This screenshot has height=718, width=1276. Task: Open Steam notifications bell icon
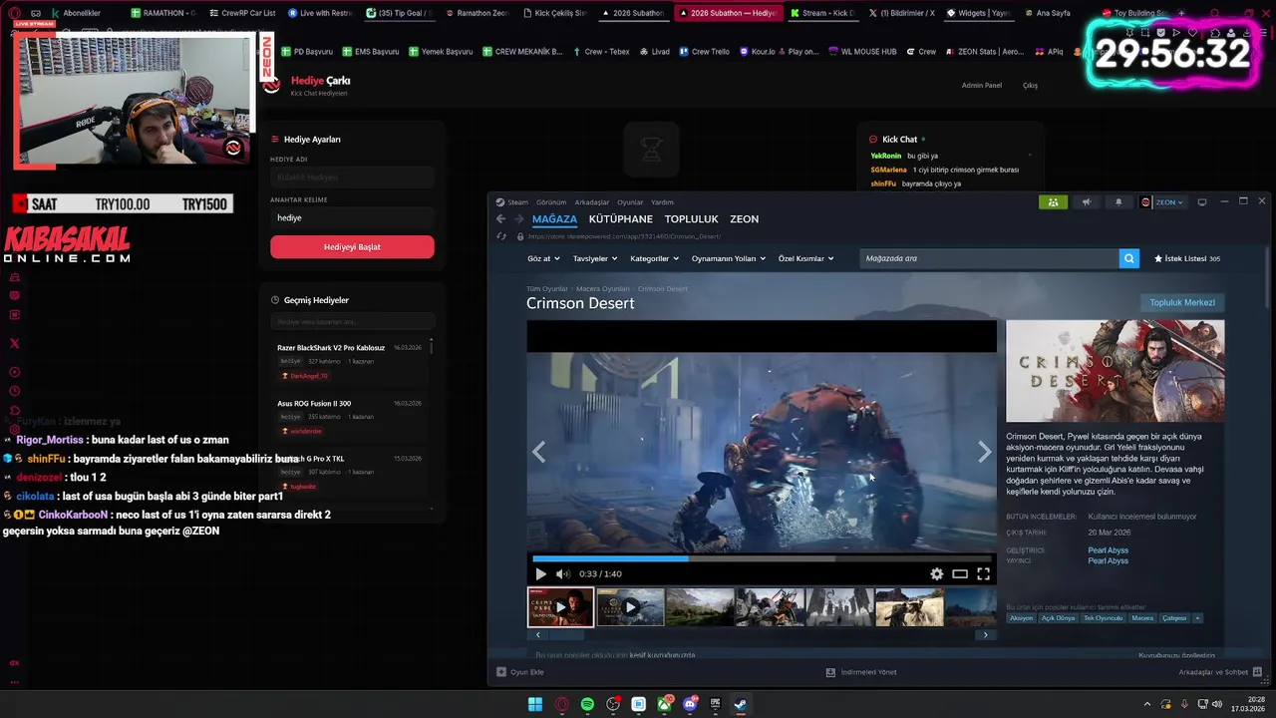tap(1118, 202)
